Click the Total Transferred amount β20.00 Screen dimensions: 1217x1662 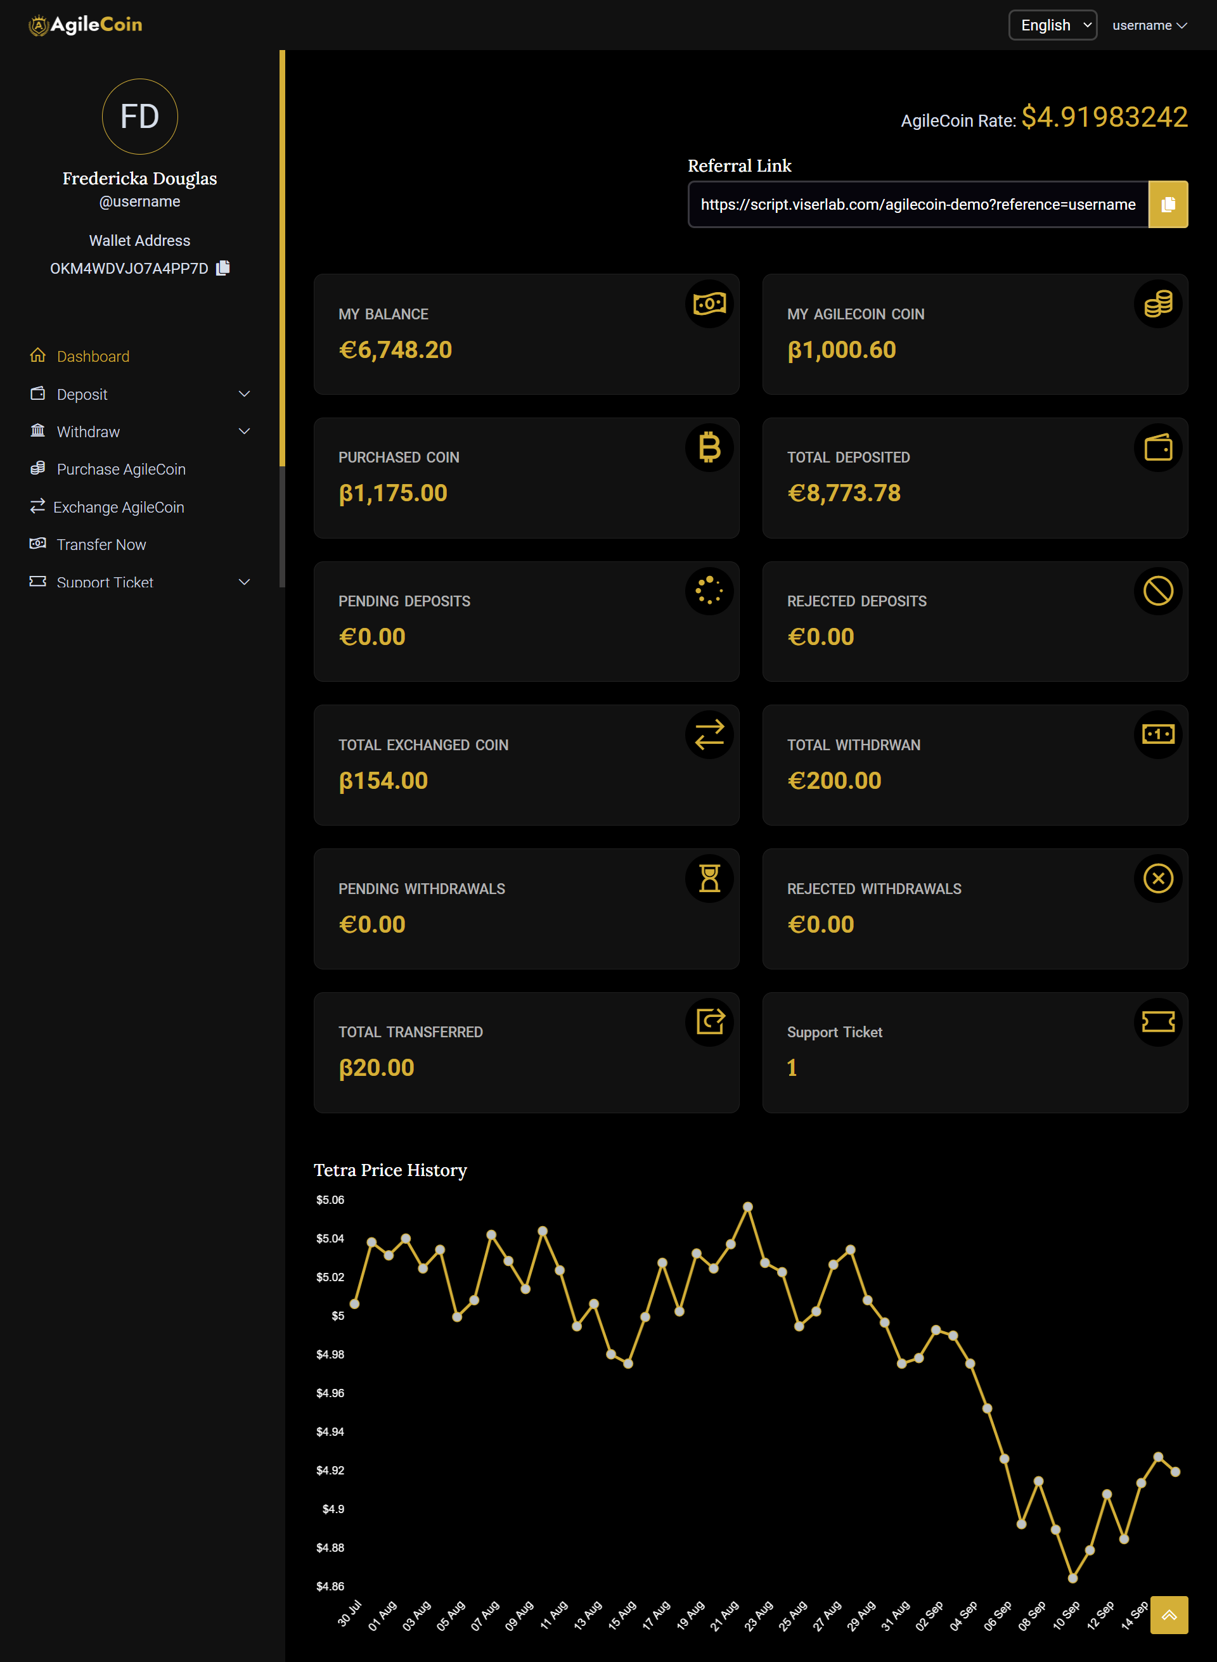tap(377, 1068)
